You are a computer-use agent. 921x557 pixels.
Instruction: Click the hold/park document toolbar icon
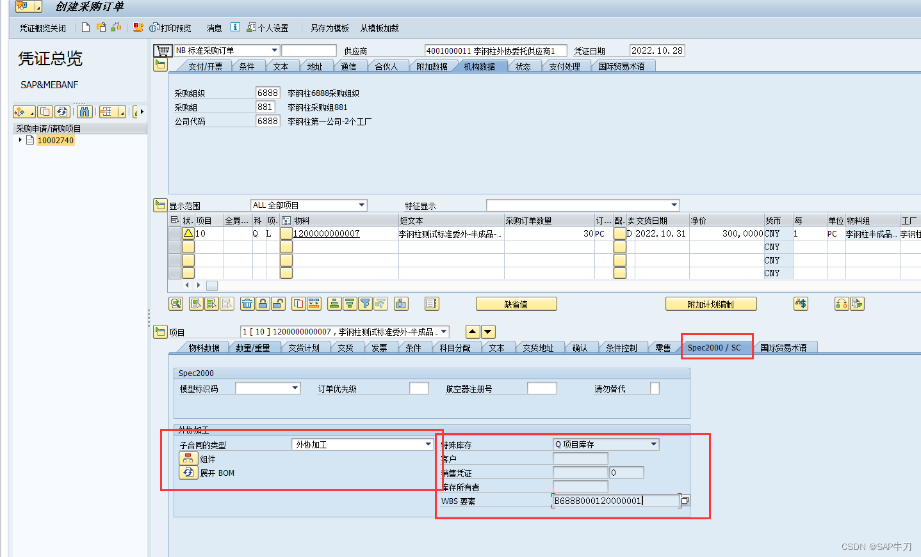coord(116,27)
